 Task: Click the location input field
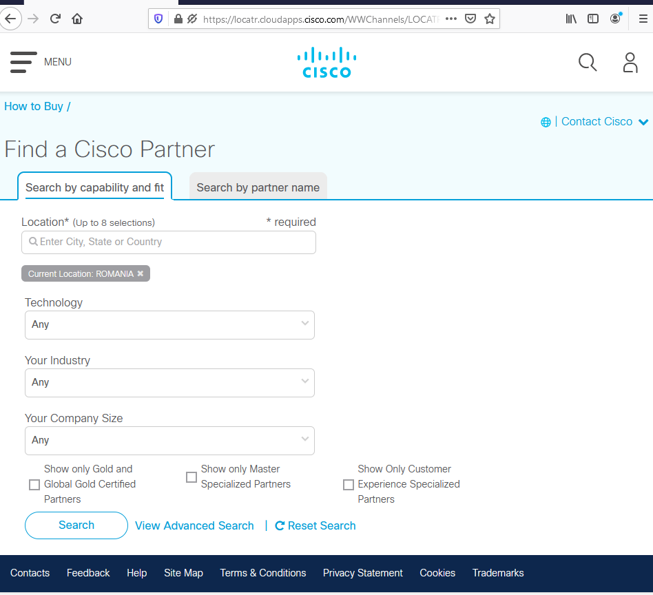pyautogui.click(x=169, y=242)
